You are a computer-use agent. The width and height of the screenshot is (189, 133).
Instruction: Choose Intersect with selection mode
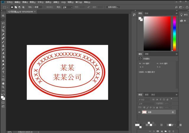coord(23,7)
